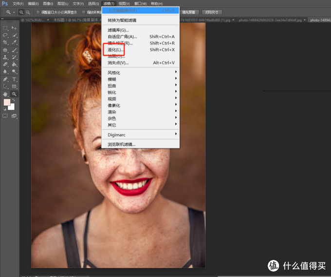Choose 镜头校正(R)... filter
The image size is (331, 277).
pos(141,43)
